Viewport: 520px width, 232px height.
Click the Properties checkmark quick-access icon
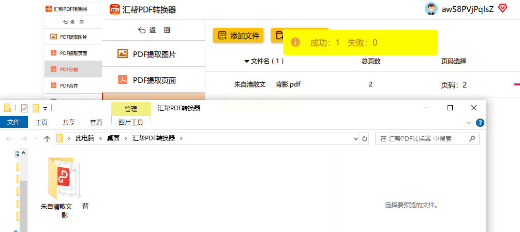point(24,108)
